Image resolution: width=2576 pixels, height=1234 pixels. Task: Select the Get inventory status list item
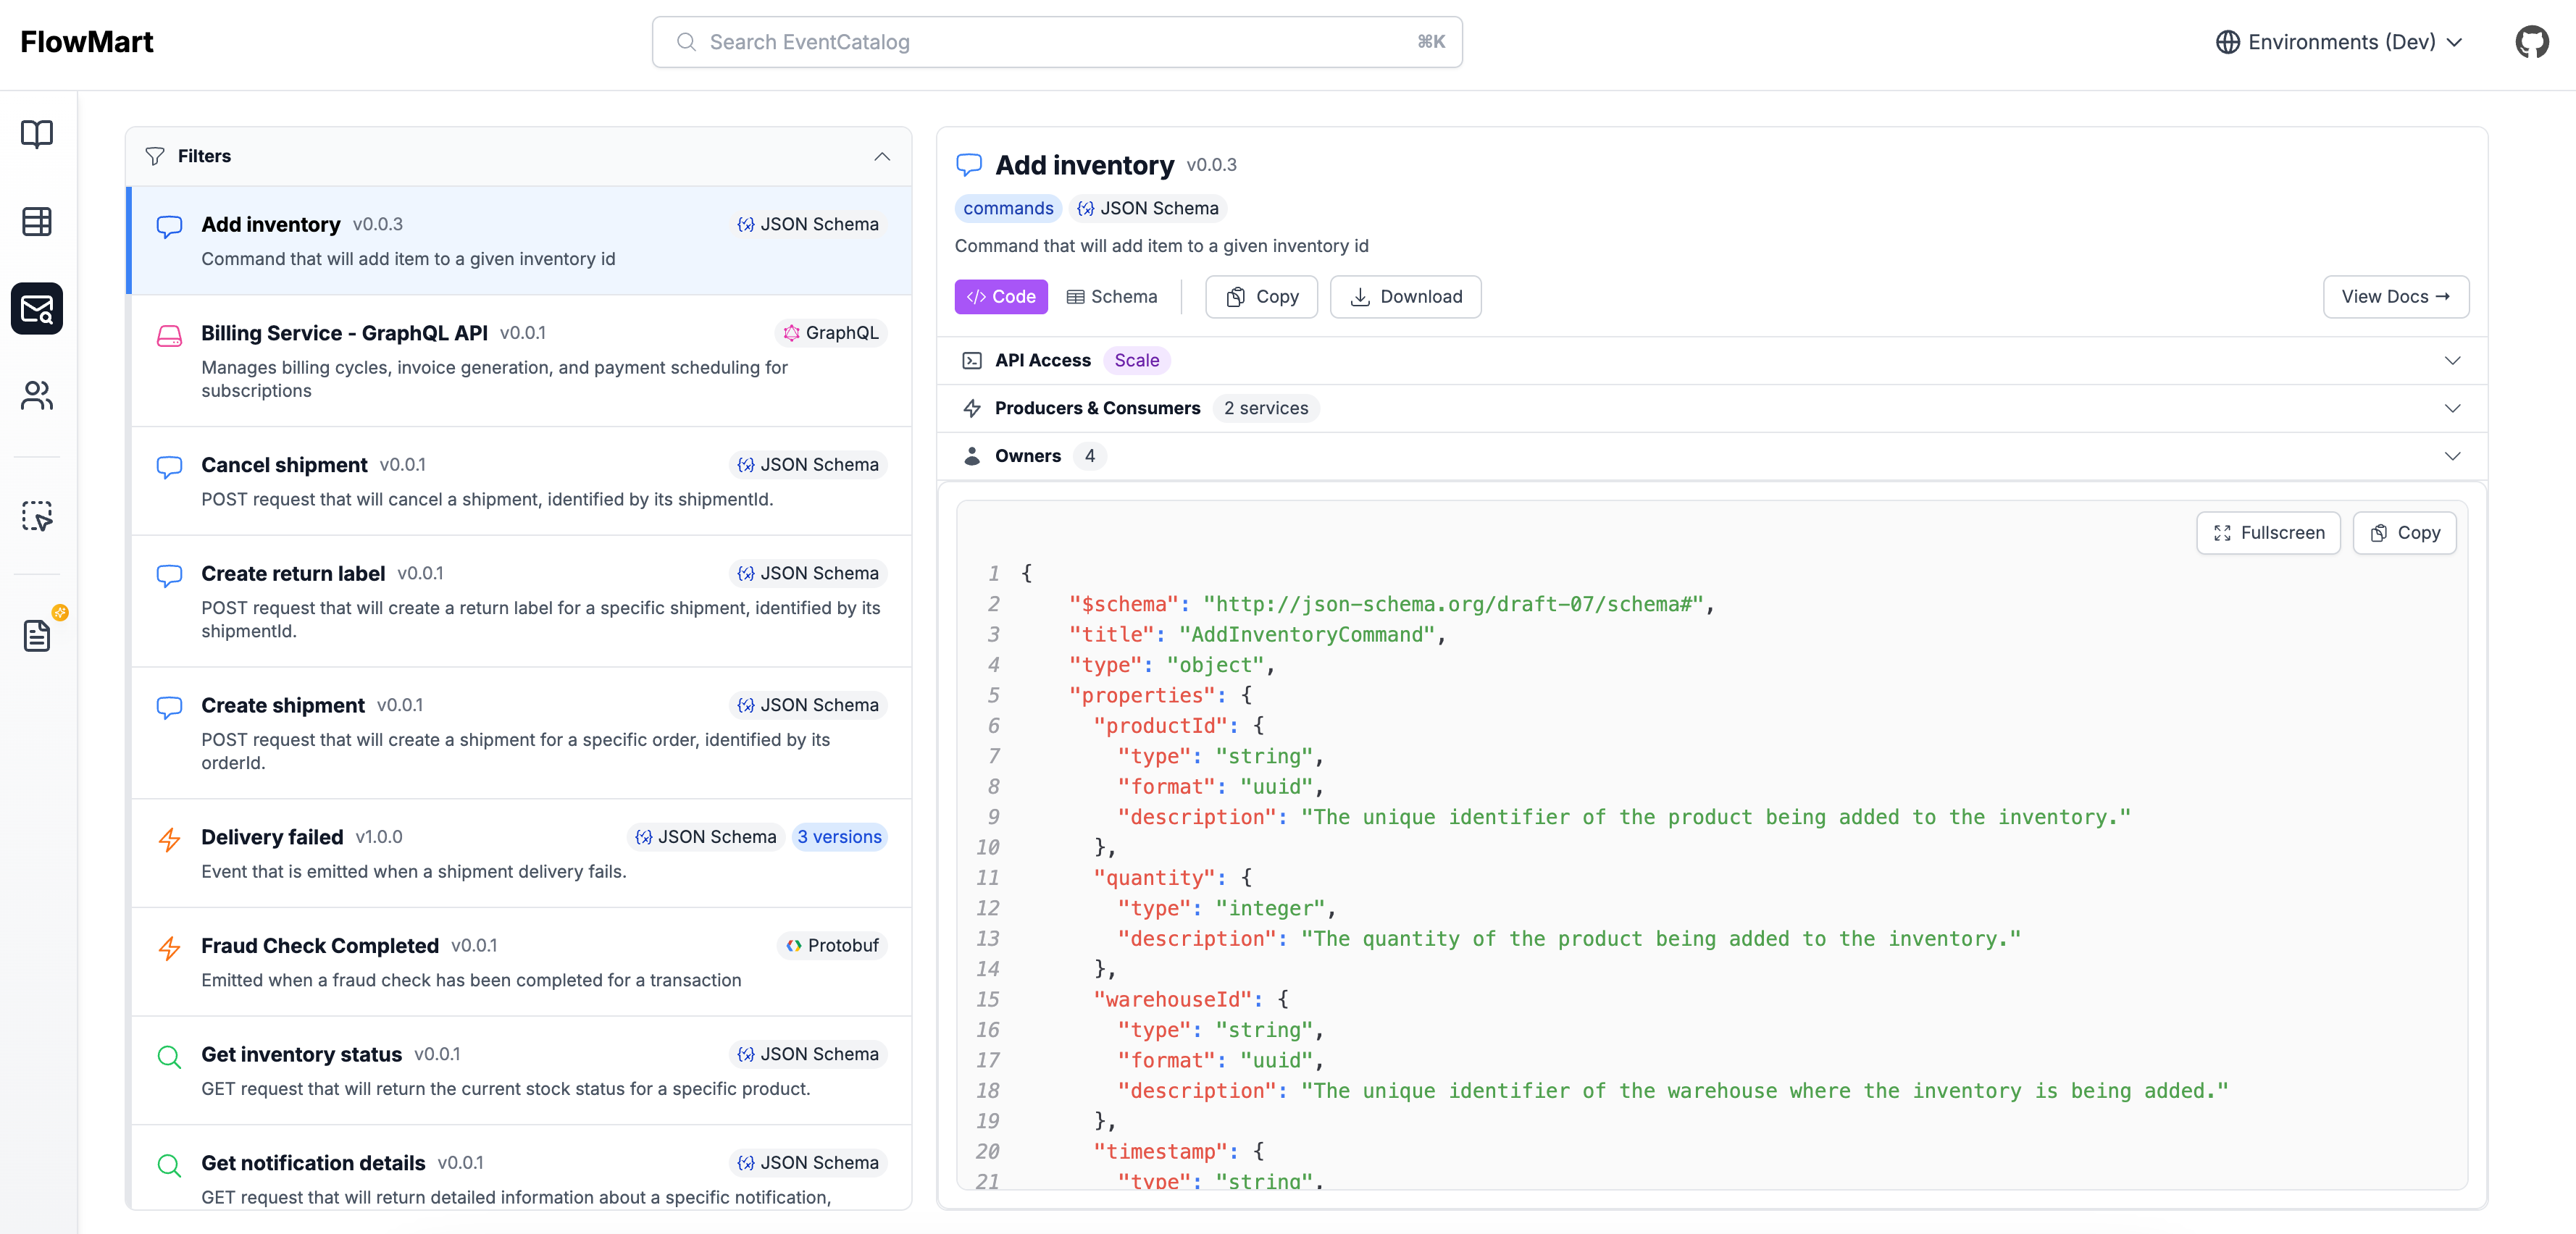tap(520, 1070)
